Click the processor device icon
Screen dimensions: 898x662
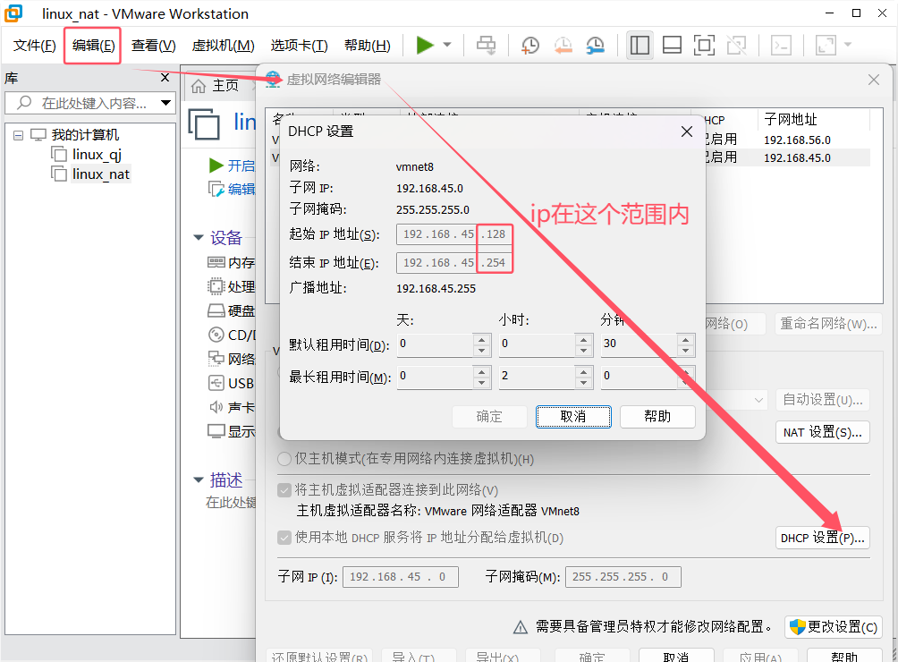(x=216, y=286)
